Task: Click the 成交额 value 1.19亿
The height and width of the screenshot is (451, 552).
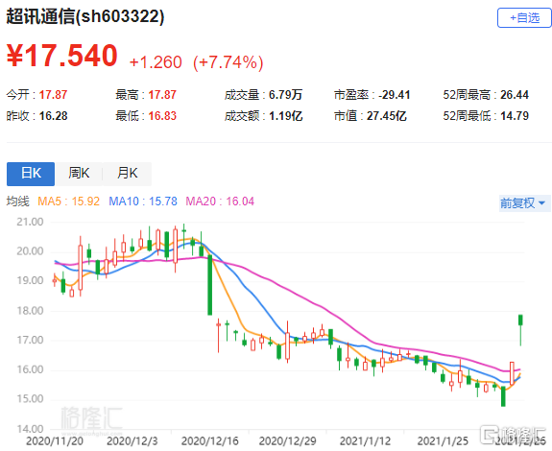Action: (285, 116)
